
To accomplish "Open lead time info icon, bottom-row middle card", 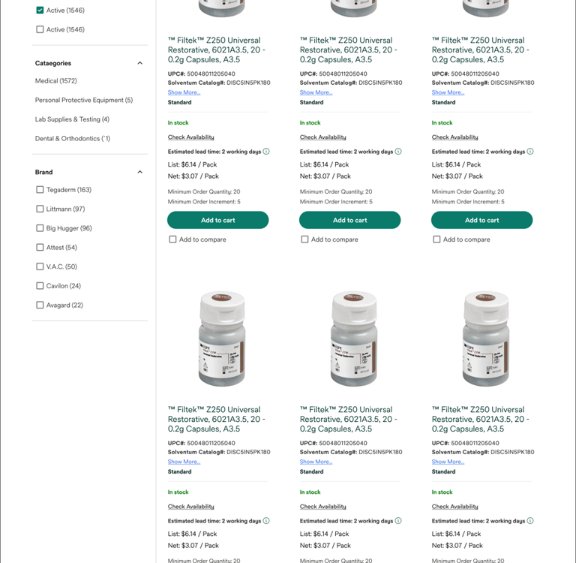I will (398, 521).
